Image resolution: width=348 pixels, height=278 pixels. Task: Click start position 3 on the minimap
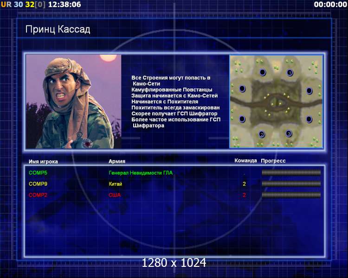click(x=289, y=133)
